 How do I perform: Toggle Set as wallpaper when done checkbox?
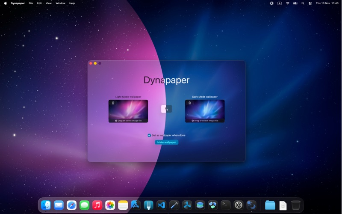tap(149, 135)
